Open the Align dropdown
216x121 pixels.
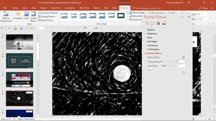coord(173,13)
